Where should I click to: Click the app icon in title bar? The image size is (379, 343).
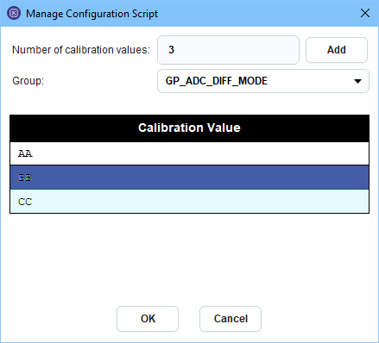tap(14, 13)
